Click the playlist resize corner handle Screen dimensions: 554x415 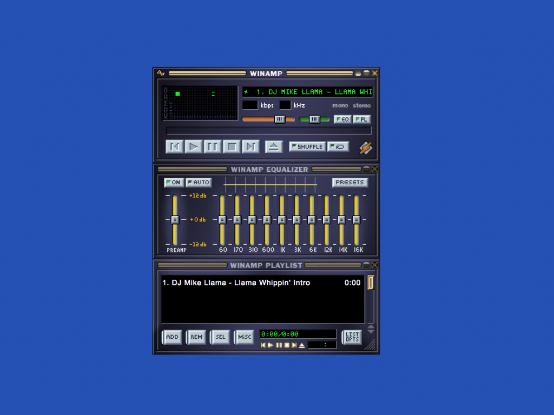click(x=370, y=345)
